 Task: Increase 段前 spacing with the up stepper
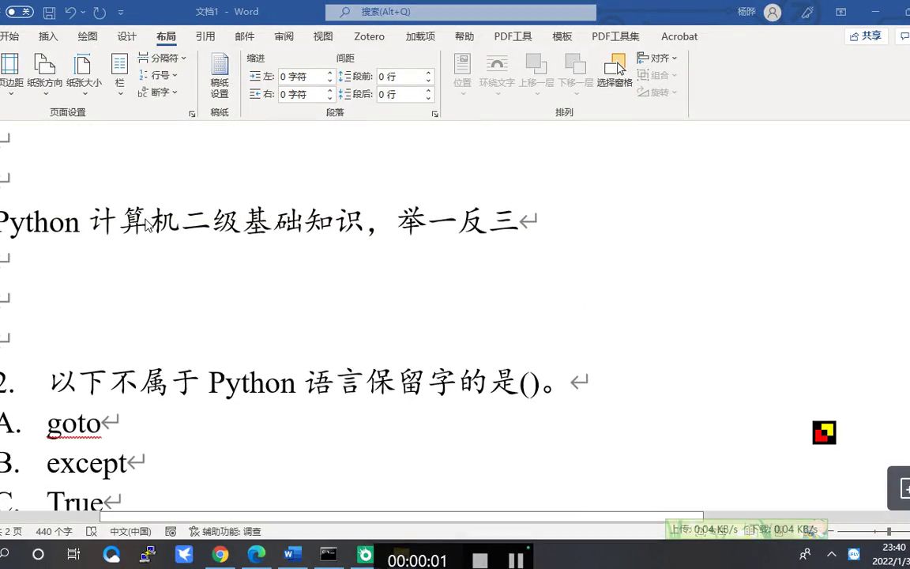point(428,72)
